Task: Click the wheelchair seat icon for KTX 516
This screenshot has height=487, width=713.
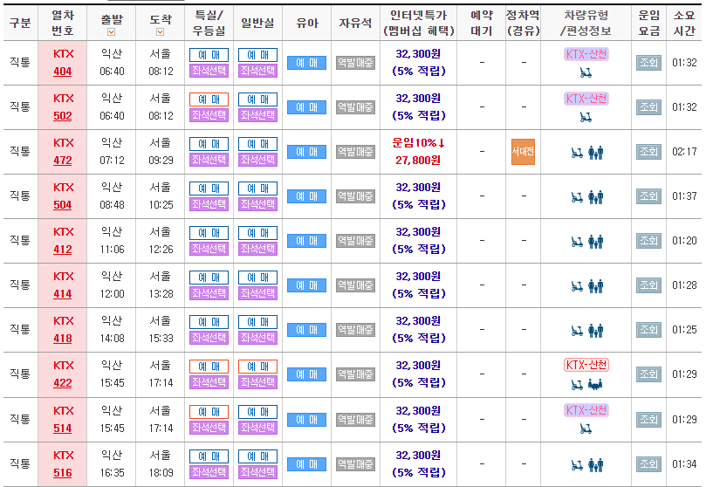Action: tap(577, 465)
